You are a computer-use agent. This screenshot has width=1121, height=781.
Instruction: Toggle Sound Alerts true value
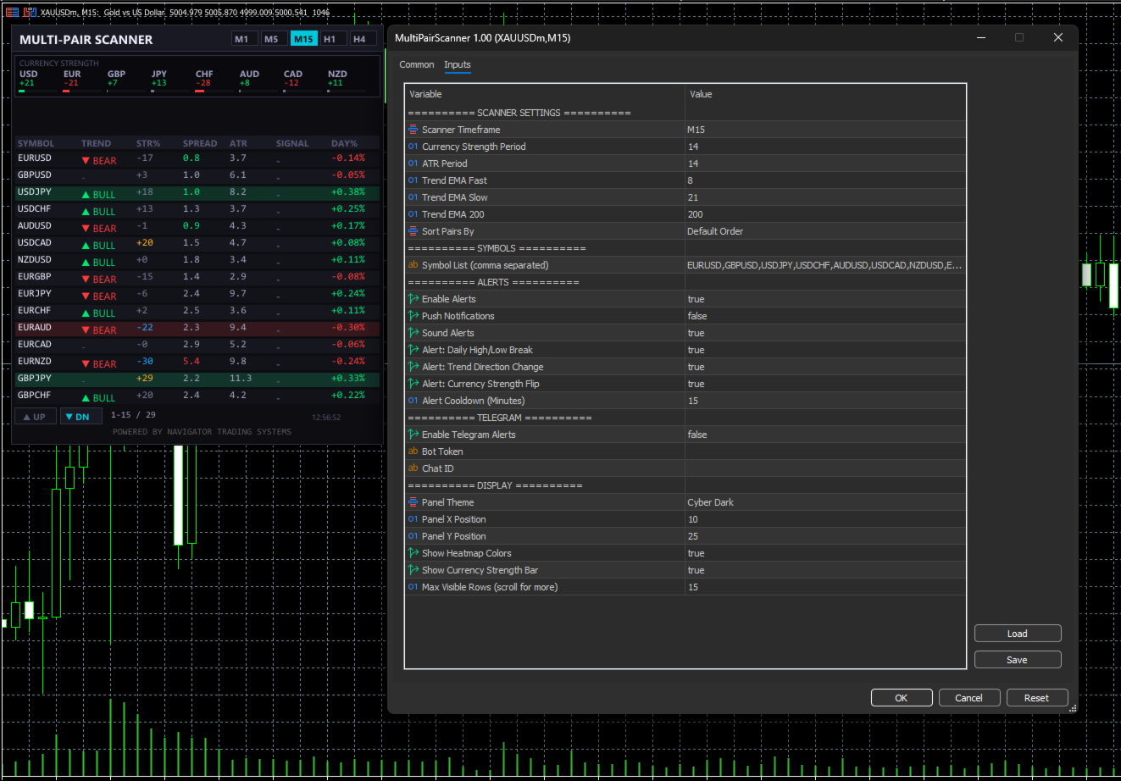tap(696, 333)
